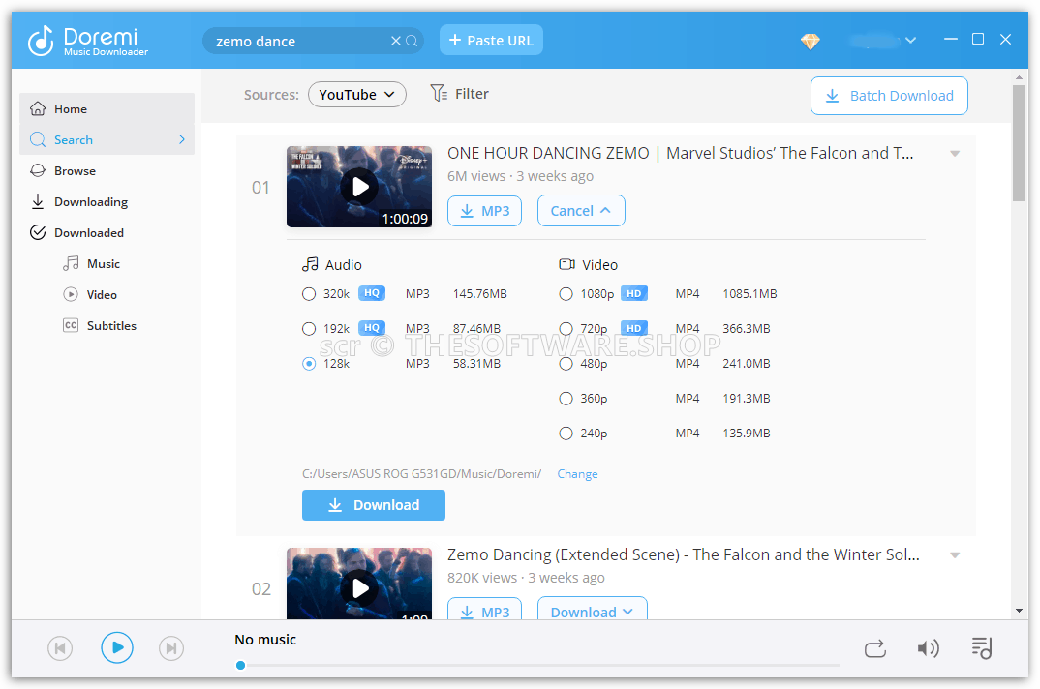1040x689 pixels.
Task: Select 240p MP4 video quality
Action: pos(566,433)
